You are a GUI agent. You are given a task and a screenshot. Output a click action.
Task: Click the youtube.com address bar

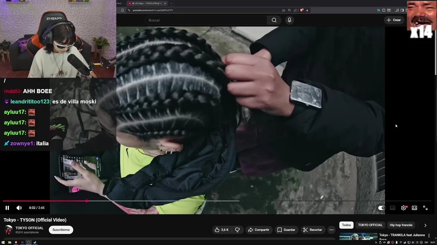[205, 10]
